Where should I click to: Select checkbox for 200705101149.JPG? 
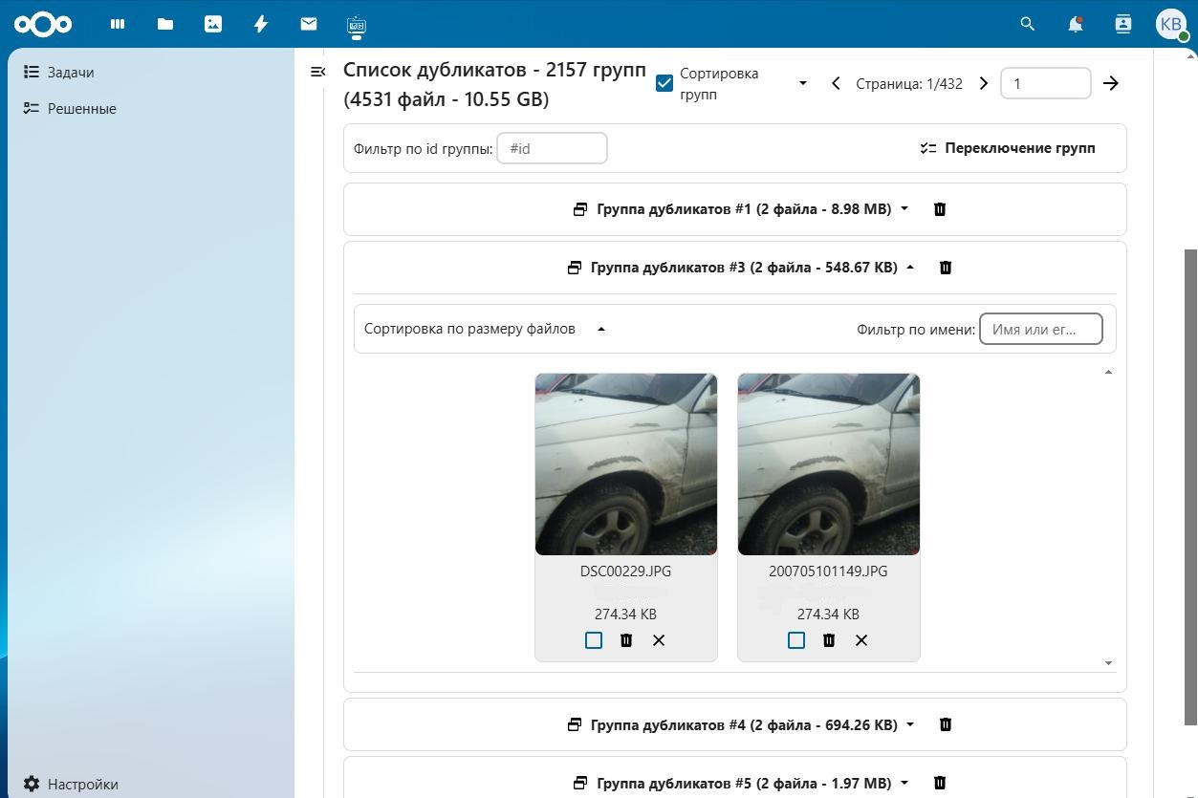(x=796, y=640)
